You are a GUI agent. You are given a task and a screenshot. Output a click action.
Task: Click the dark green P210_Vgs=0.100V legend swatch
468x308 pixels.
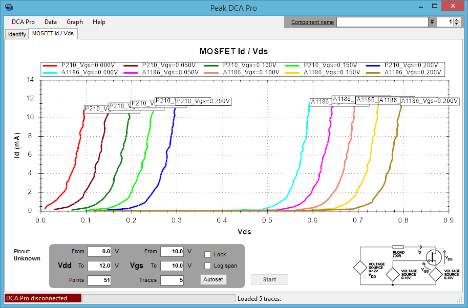point(211,65)
